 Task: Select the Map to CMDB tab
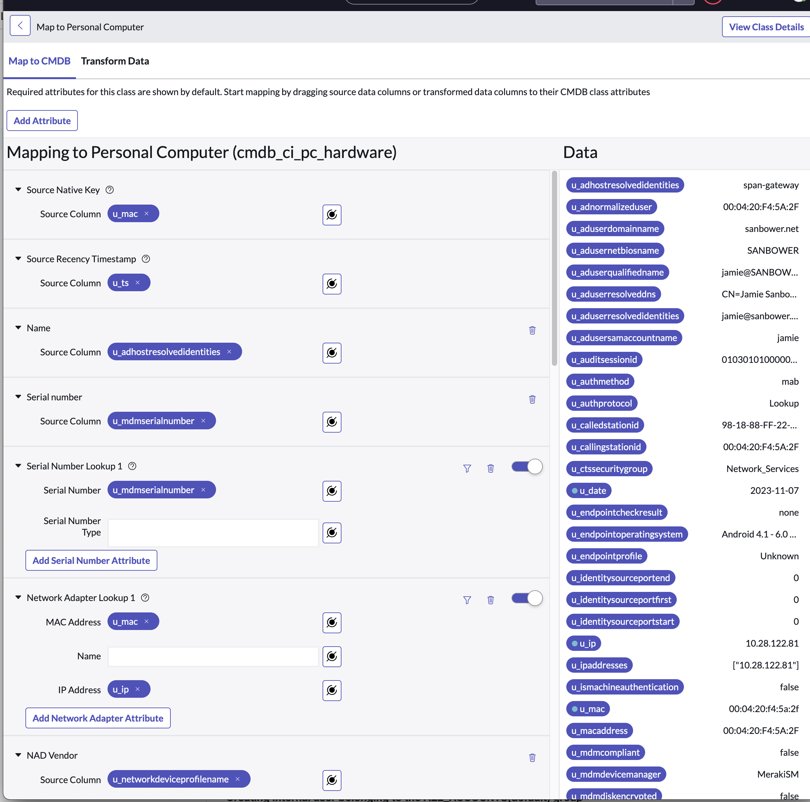(x=39, y=61)
